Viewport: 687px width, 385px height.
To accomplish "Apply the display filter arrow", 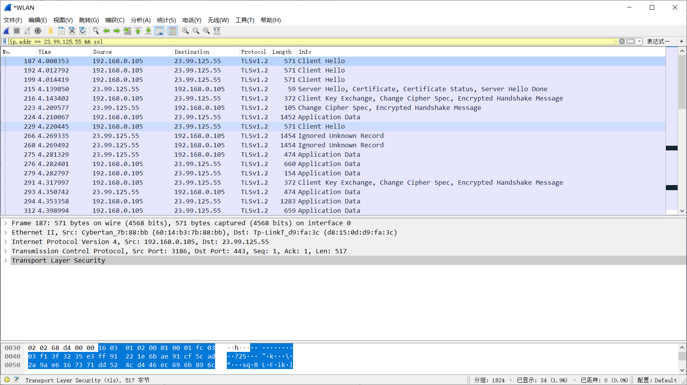I will pos(630,41).
